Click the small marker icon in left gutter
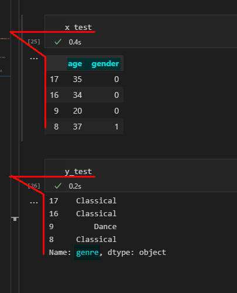The width and height of the screenshot is (237, 293). [15, 219]
